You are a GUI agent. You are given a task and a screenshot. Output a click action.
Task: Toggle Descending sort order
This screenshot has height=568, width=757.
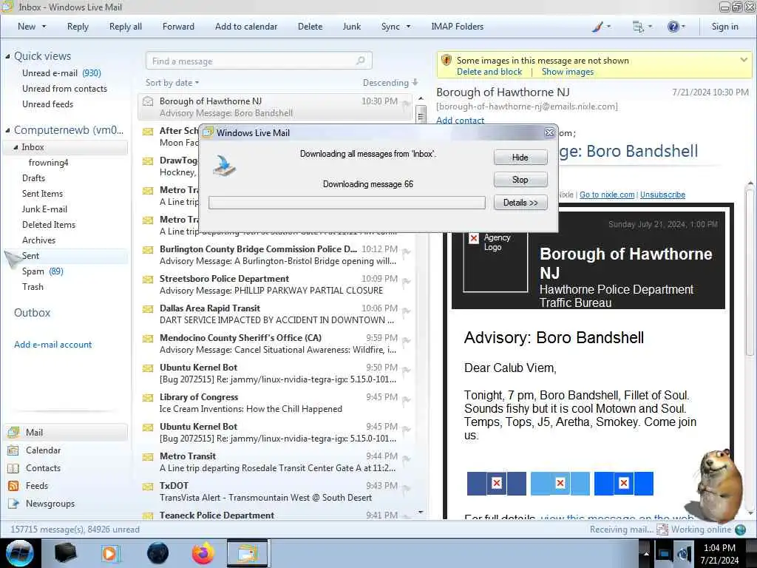(390, 83)
